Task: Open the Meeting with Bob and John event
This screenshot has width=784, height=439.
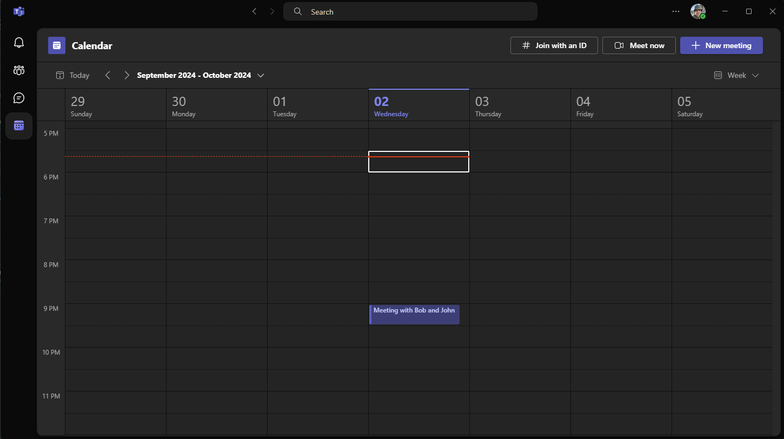Action: tap(414, 315)
